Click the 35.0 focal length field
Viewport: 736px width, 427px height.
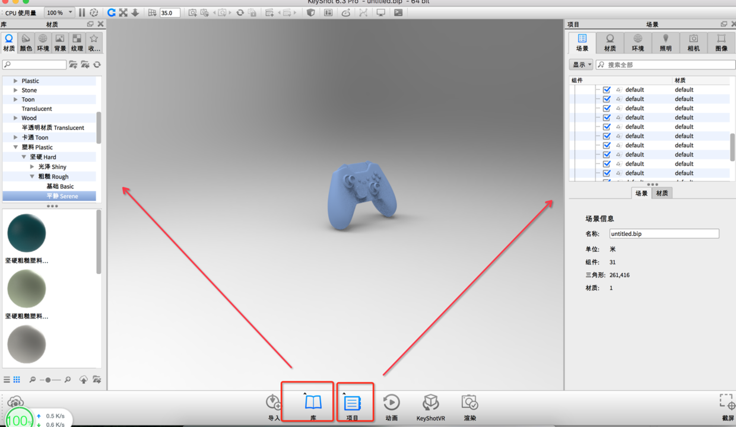[x=170, y=12]
